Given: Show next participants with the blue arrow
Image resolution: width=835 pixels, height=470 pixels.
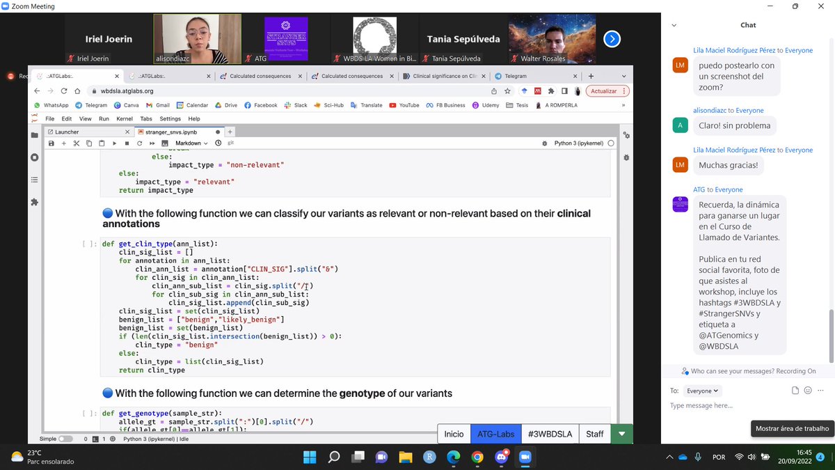Looking at the screenshot, I should (612, 39).
